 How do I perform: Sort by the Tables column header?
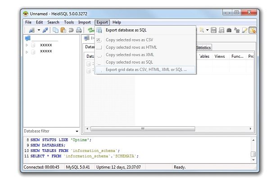pyautogui.click(x=204, y=56)
